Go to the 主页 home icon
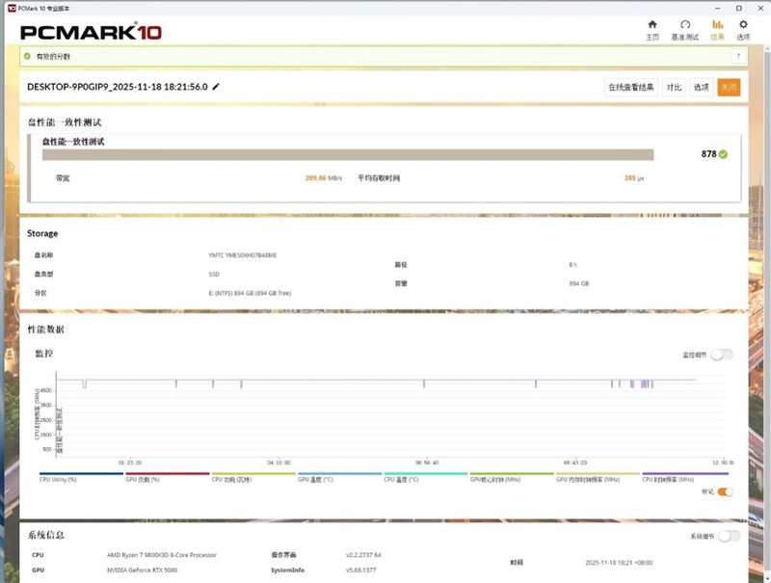Image resolution: width=771 pixels, height=583 pixels. 652,29
